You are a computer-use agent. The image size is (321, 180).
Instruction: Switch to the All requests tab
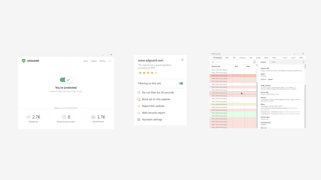(x=217, y=58)
